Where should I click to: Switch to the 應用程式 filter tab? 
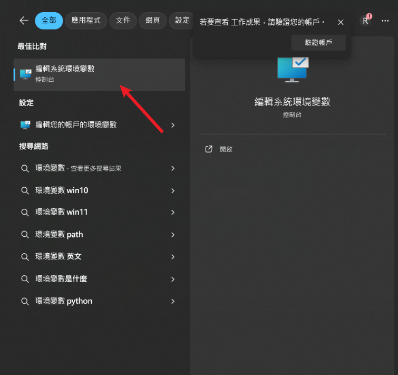pyautogui.click(x=86, y=21)
